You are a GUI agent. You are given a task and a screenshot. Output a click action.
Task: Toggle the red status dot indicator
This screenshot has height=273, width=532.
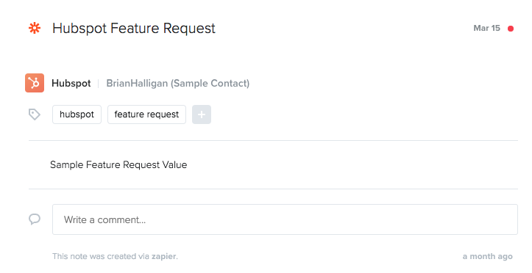pyautogui.click(x=510, y=29)
